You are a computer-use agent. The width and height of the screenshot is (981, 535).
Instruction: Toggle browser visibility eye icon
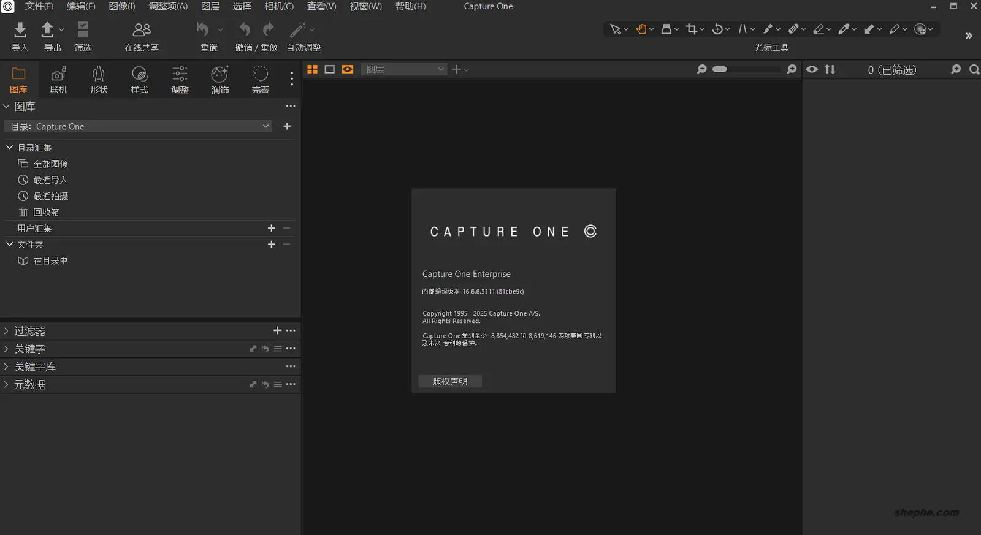[812, 69]
